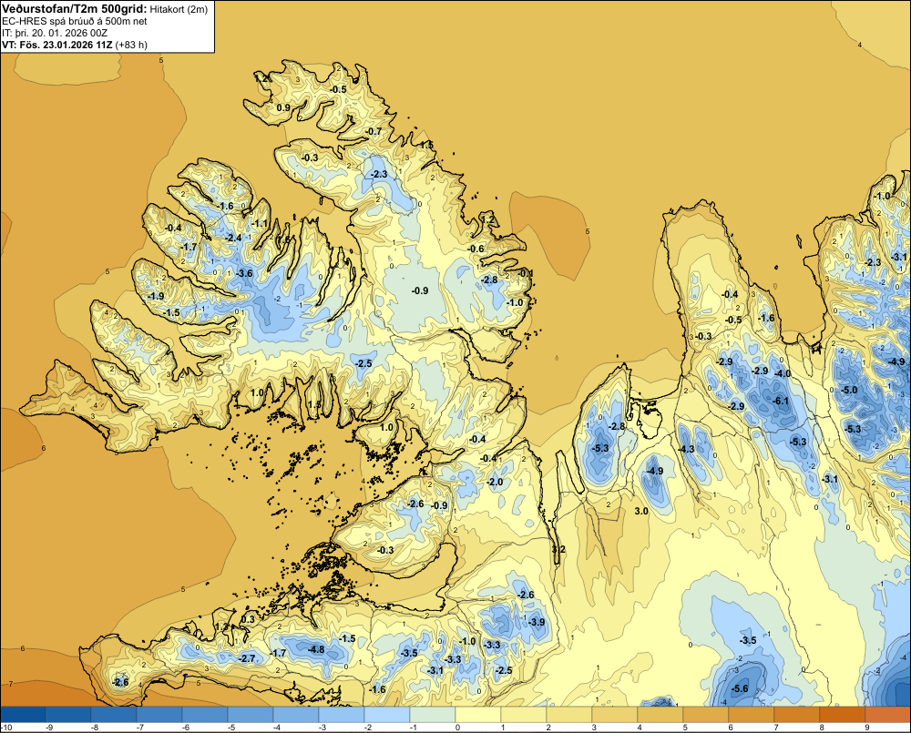Select legend color between -7 and -6

(159, 714)
